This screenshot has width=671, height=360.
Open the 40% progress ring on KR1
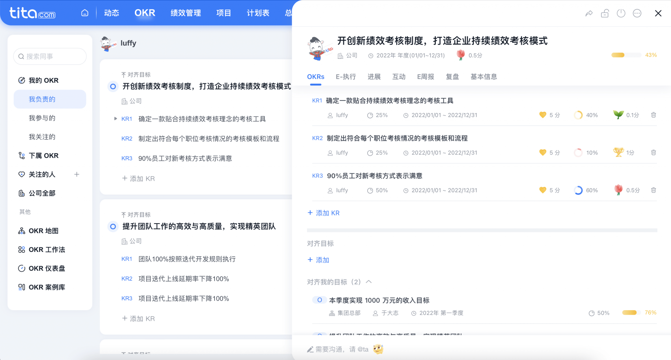click(578, 115)
